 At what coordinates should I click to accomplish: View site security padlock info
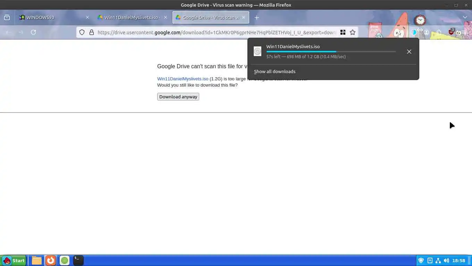tap(92, 32)
